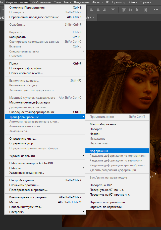Close the open document tab

tap(94, 18)
